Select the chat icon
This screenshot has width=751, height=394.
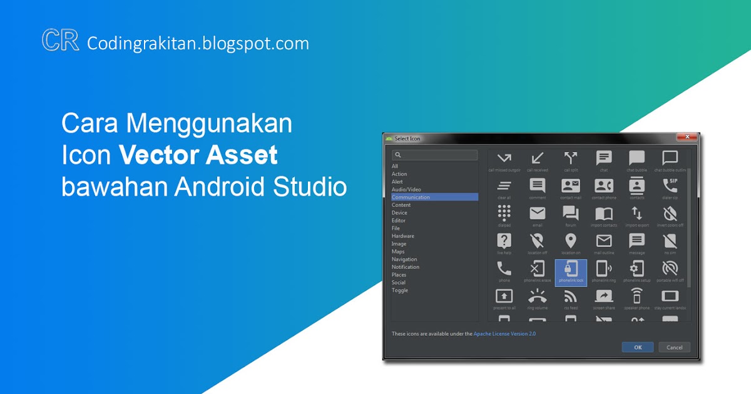coord(604,157)
